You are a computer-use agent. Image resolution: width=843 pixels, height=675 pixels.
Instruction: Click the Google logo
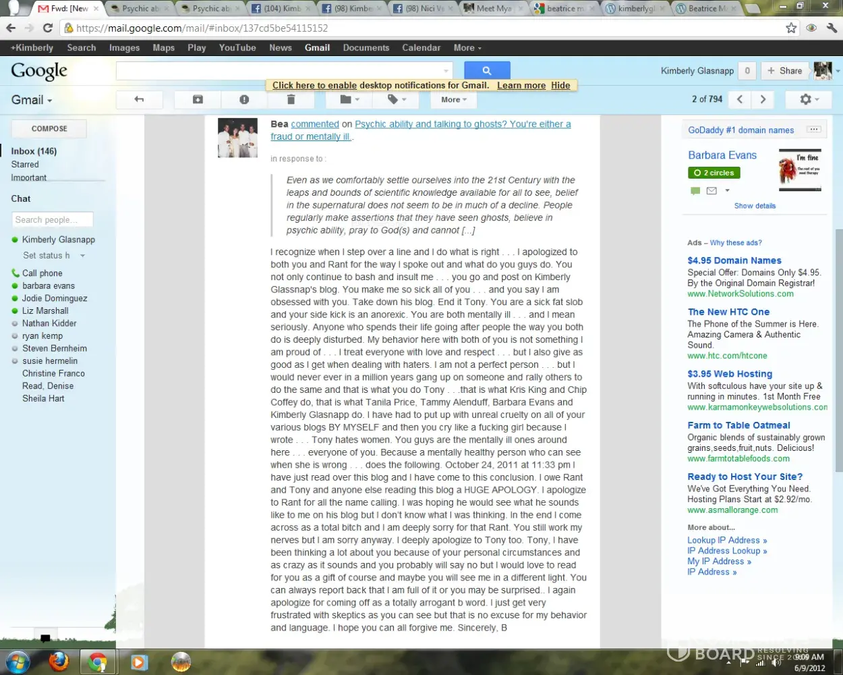tap(39, 71)
